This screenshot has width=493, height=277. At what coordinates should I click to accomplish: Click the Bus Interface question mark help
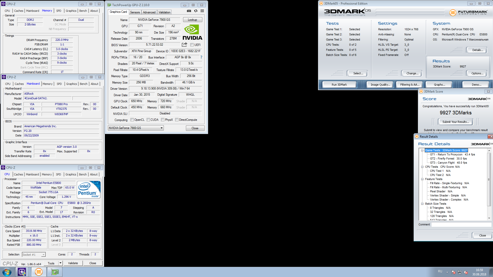201,57
